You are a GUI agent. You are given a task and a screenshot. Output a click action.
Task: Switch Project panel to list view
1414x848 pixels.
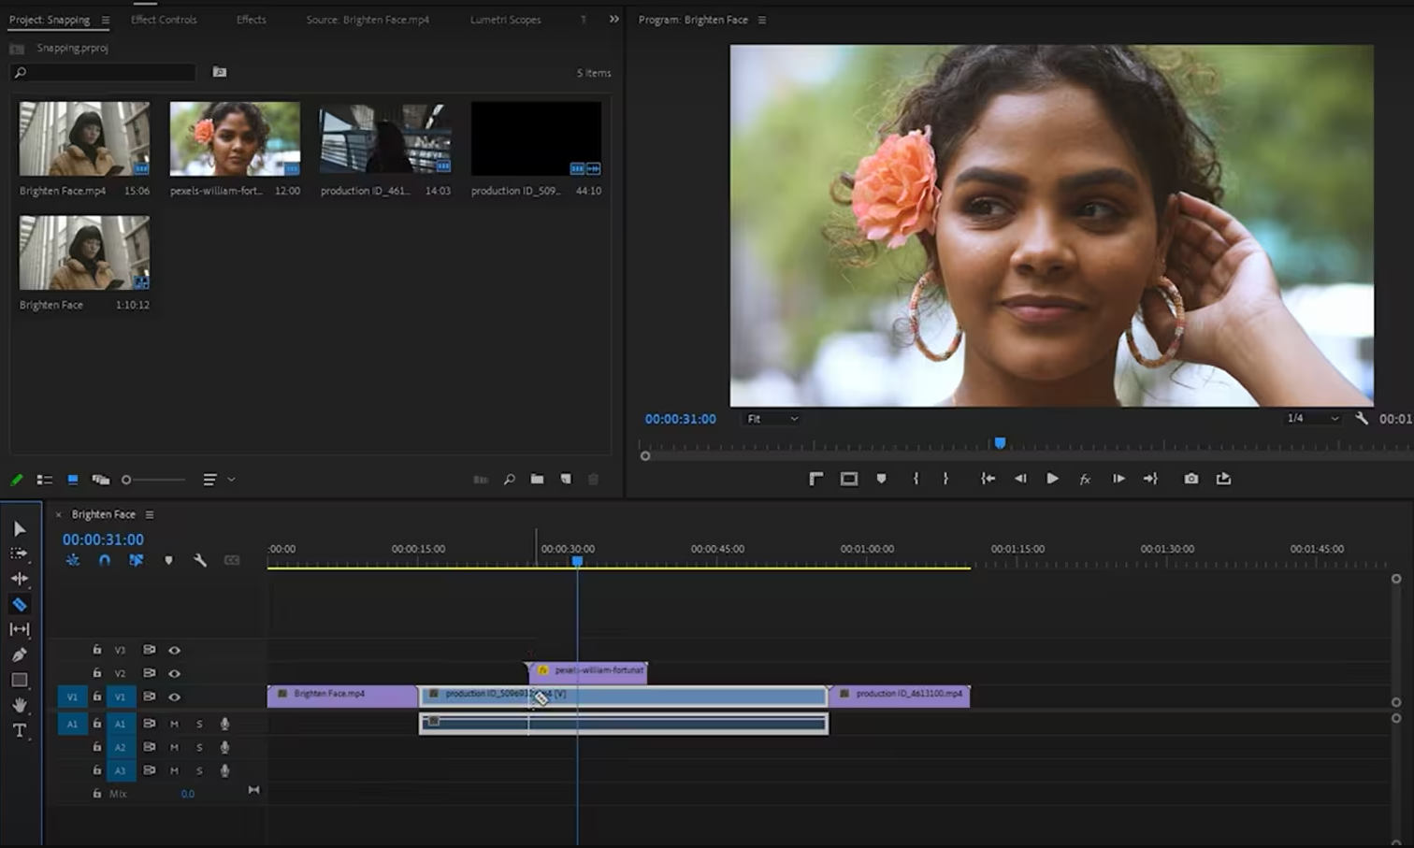pyautogui.click(x=44, y=480)
